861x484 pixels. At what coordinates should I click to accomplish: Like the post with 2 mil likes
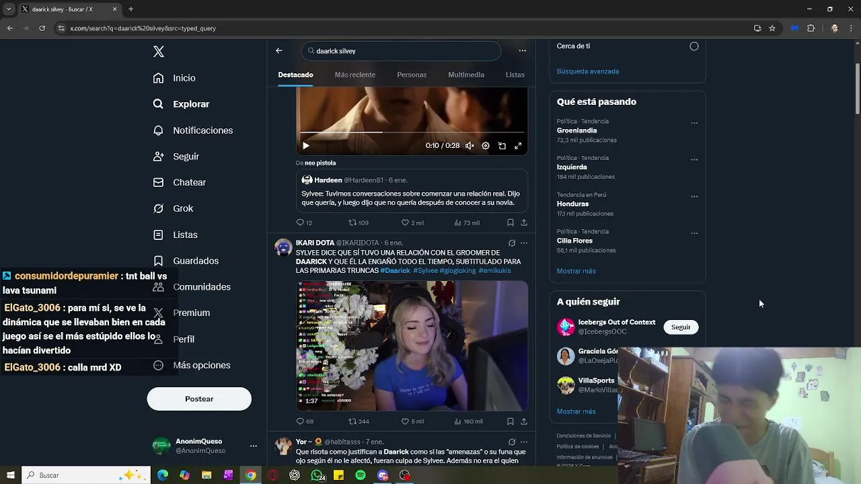tap(412, 223)
